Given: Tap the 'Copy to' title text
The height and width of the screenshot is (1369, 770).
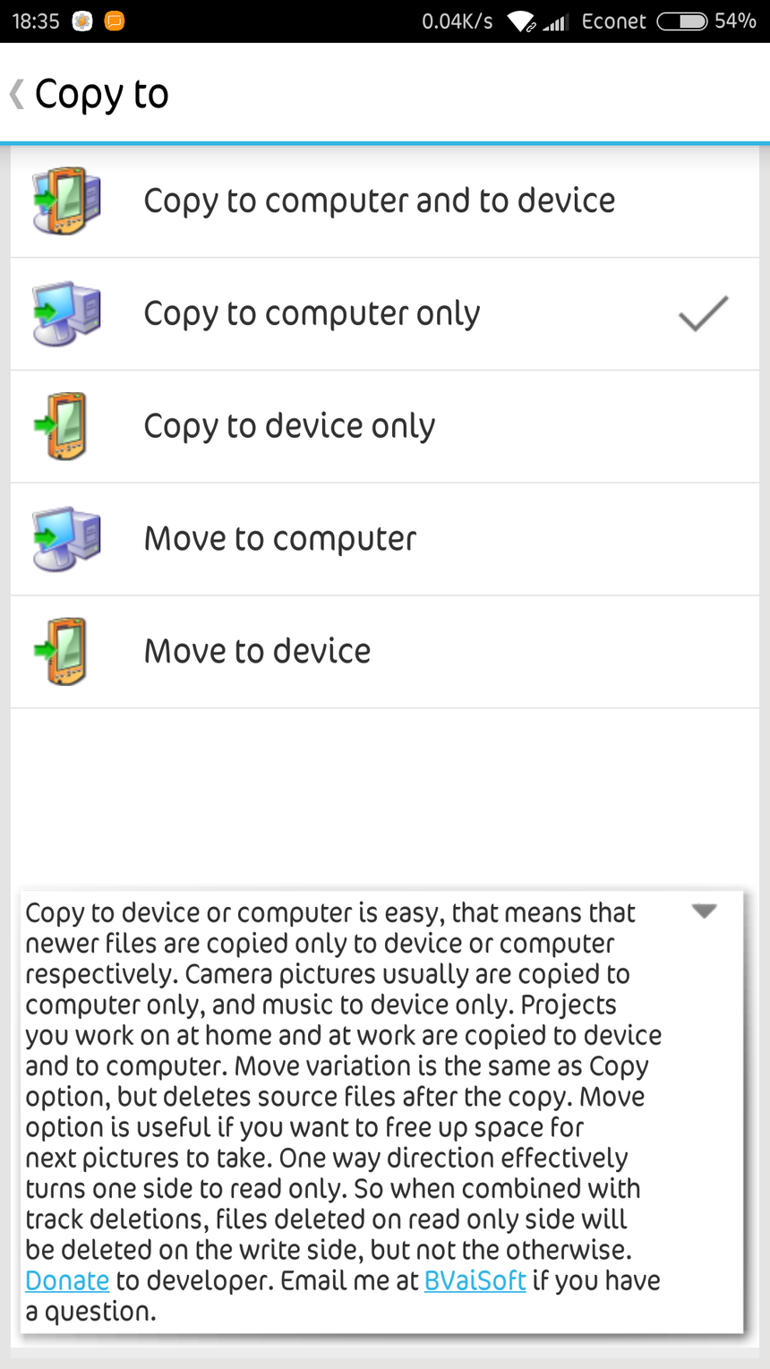Looking at the screenshot, I should coord(101,94).
